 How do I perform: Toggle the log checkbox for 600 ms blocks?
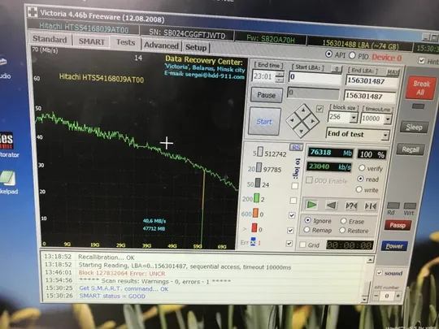coord(292,215)
